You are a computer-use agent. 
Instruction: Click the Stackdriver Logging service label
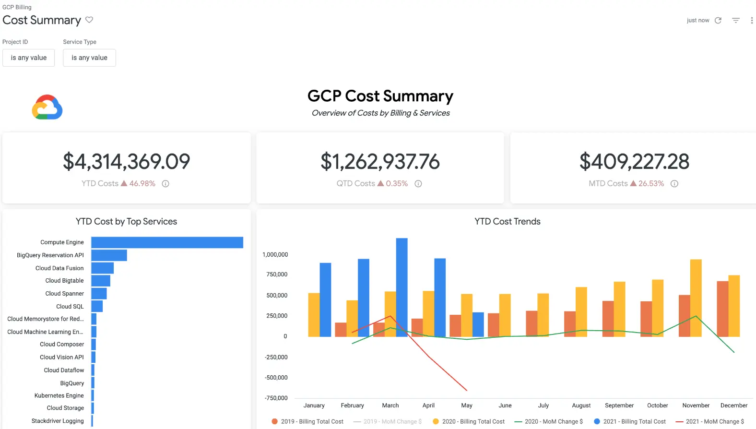58,421
